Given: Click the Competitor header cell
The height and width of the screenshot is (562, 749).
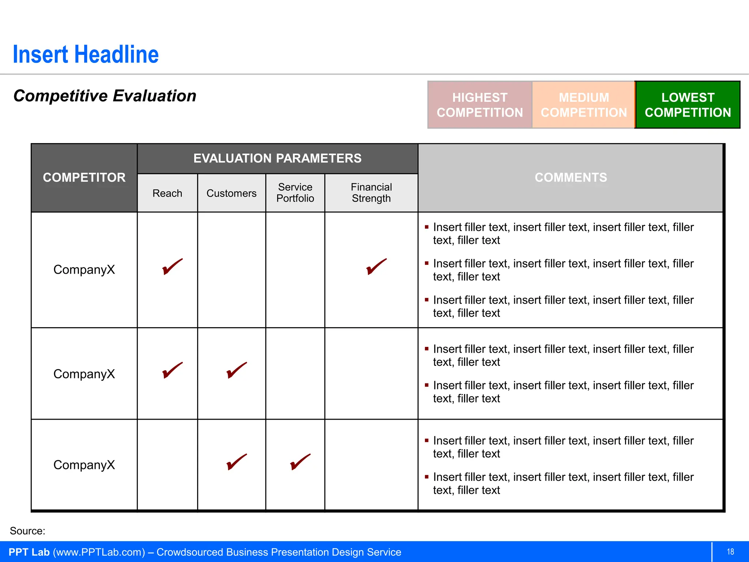Looking at the screenshot, I should (84, 177).
